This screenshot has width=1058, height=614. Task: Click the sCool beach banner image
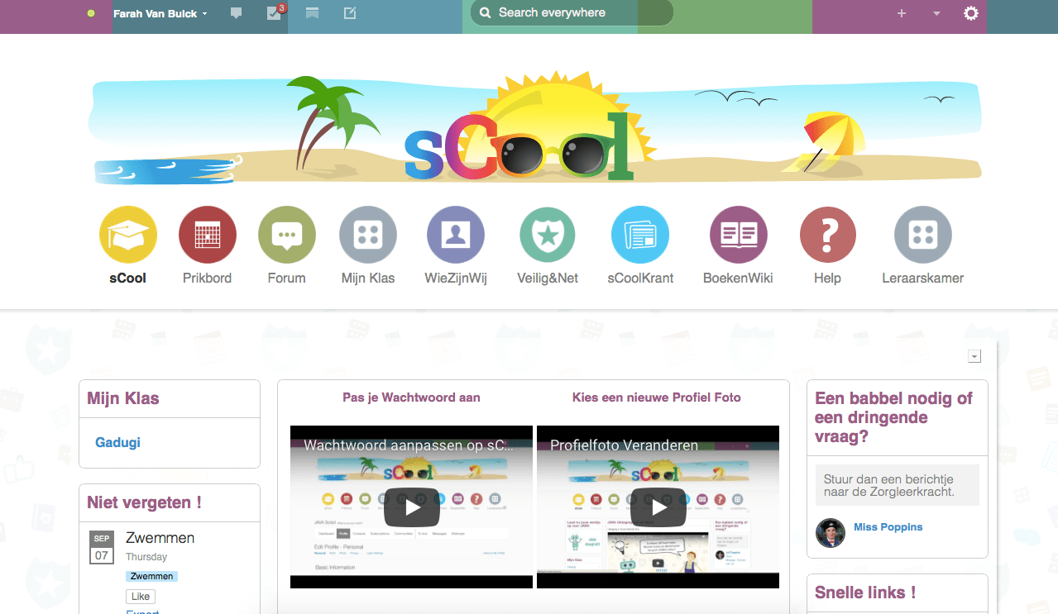pyautogui.click(x=535, y=126)
